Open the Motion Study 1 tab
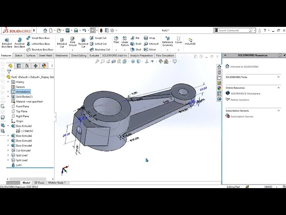286x215 pixels. (x=57, y=183)
